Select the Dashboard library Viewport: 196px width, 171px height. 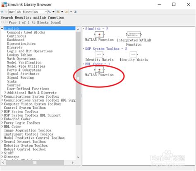(16, 40)
